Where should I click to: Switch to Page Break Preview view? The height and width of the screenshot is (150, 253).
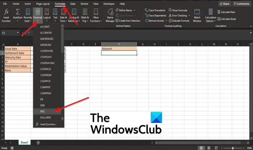tap(216, 148)
